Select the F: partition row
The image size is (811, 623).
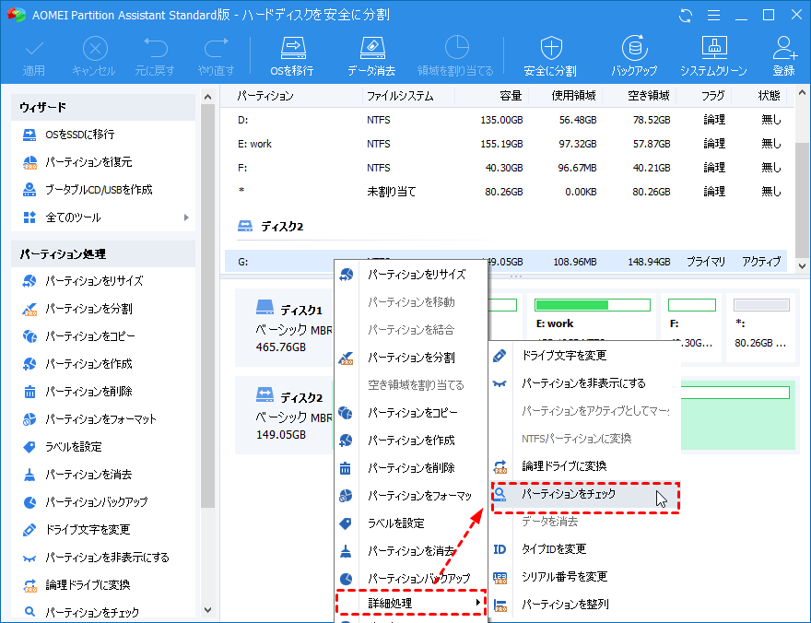tap(506, 168)
